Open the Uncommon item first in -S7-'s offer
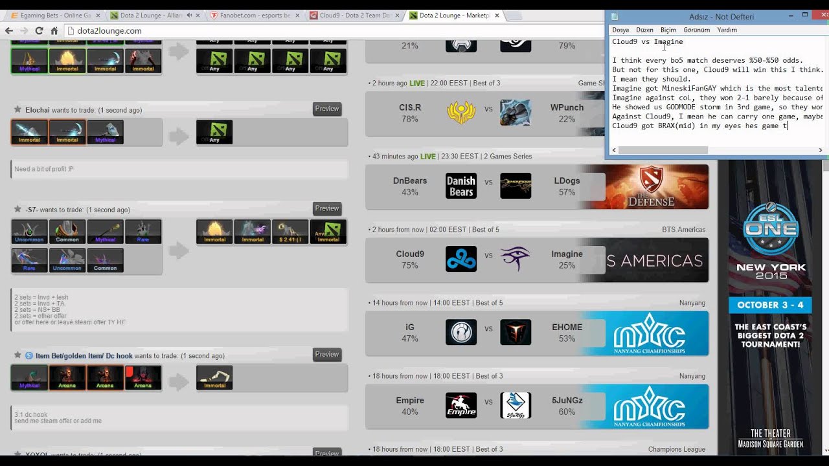The image size is (829, 466). coord(29,232)
